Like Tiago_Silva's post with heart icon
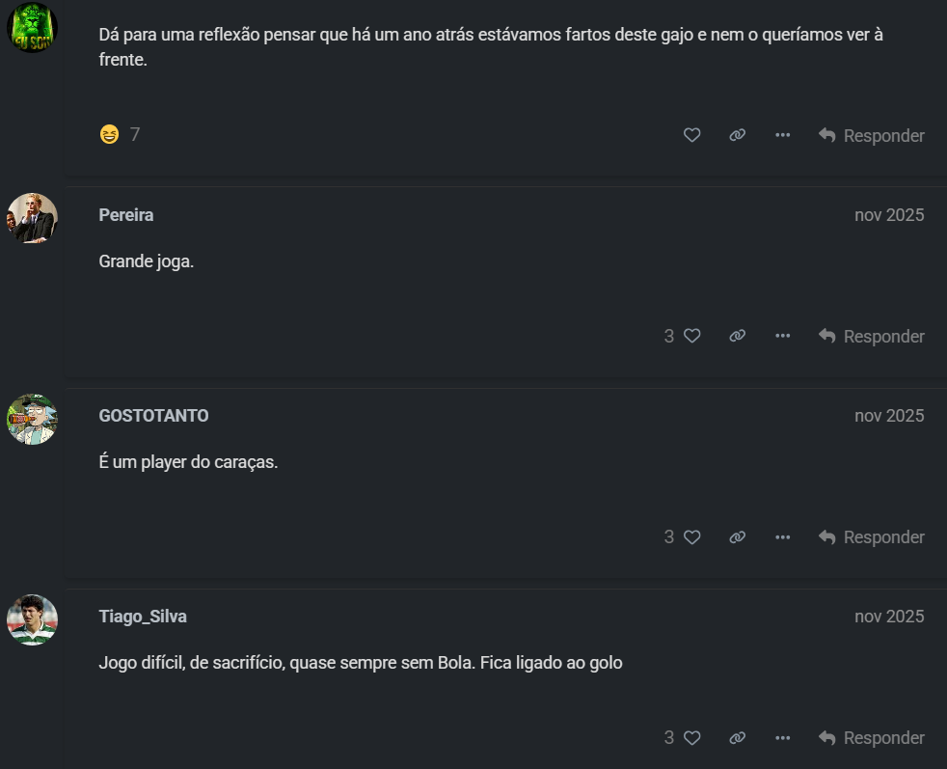Viewport: 947px width, 769px height. (691, 737)
